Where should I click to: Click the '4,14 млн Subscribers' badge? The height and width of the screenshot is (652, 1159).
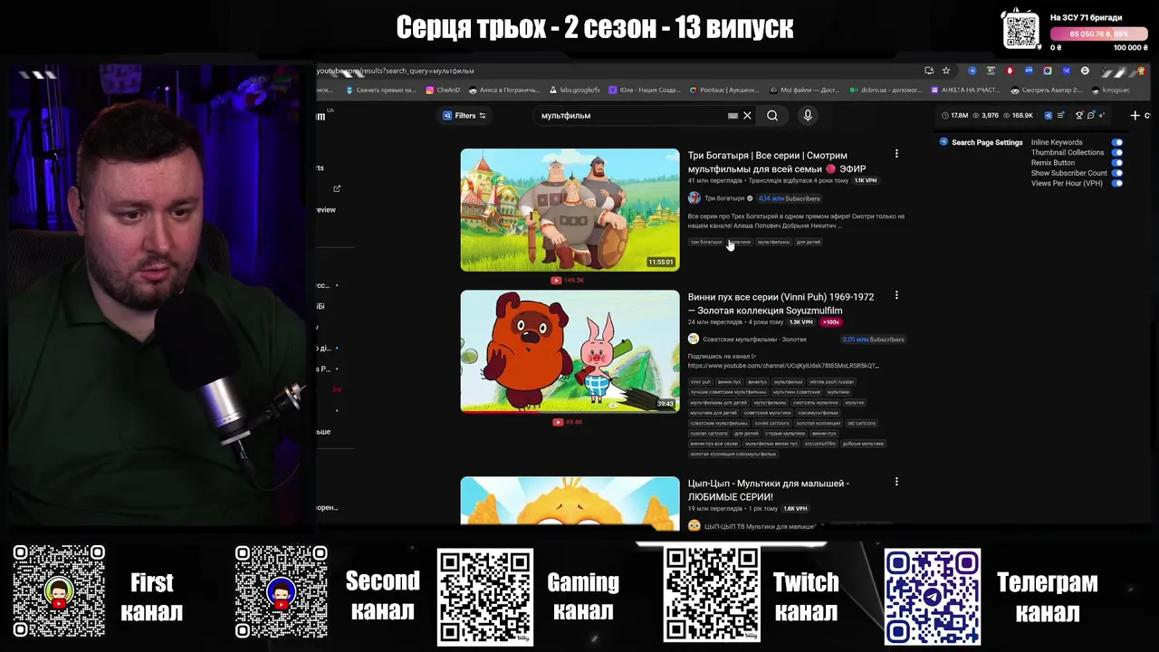(x=789, y=198)
